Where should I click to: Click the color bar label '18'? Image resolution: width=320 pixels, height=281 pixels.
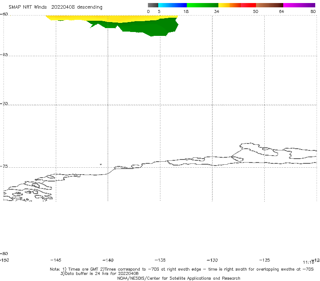[x=186, y=11]
